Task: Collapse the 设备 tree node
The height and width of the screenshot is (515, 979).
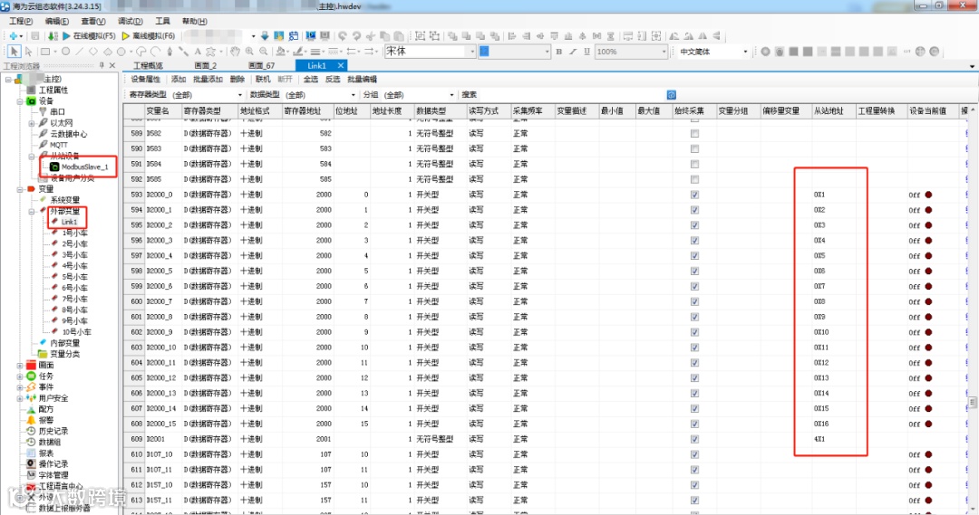Action: pos(20,101)
